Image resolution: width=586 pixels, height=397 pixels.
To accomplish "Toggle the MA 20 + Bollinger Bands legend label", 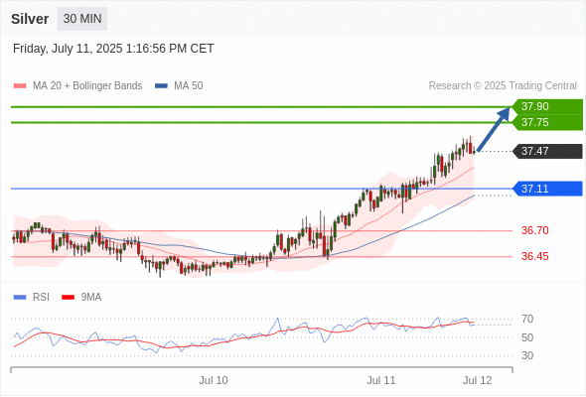I will click(x=87, y=86).
